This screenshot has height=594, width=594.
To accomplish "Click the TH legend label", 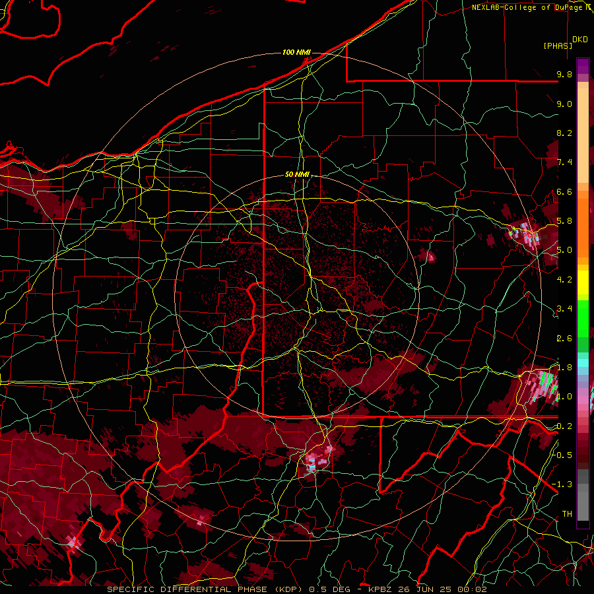I will tap(567, 514).
